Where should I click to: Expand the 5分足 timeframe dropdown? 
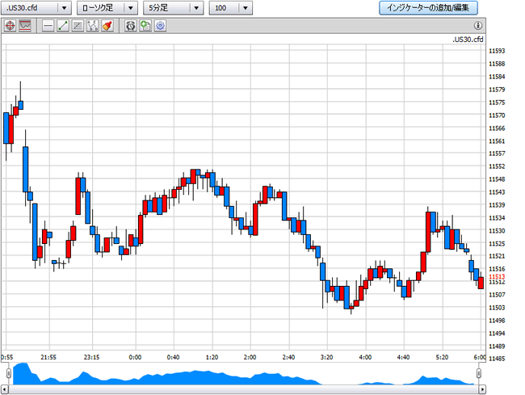tap(173, 8)
